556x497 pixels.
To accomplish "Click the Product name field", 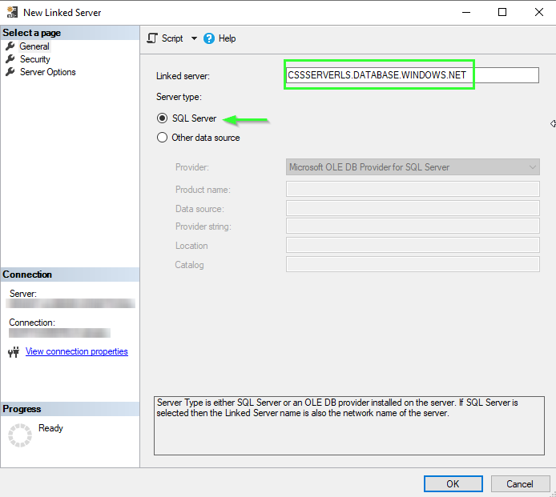I will 413,189.
